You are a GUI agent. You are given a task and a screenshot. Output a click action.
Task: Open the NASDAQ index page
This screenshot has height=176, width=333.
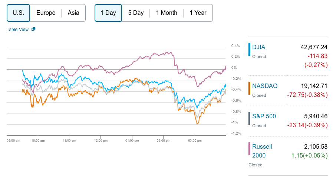264,86
